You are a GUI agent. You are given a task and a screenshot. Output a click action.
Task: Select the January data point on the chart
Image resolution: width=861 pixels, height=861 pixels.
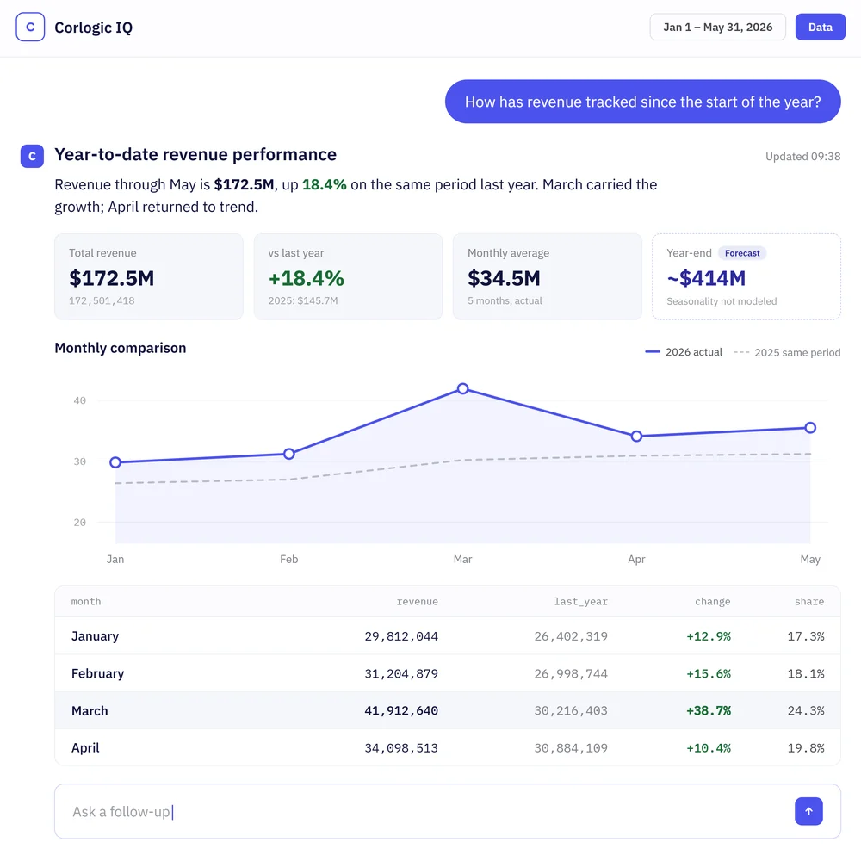click(115, 462)
